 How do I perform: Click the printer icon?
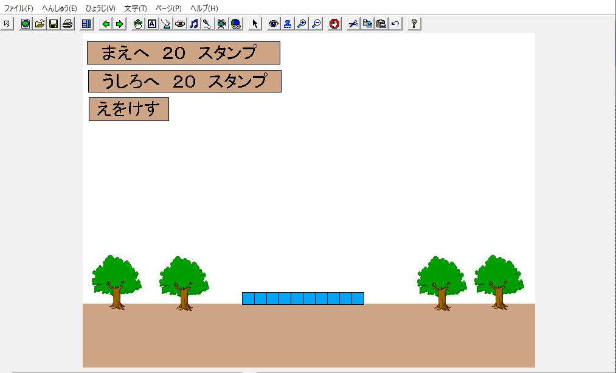click(x=67, y=24)
